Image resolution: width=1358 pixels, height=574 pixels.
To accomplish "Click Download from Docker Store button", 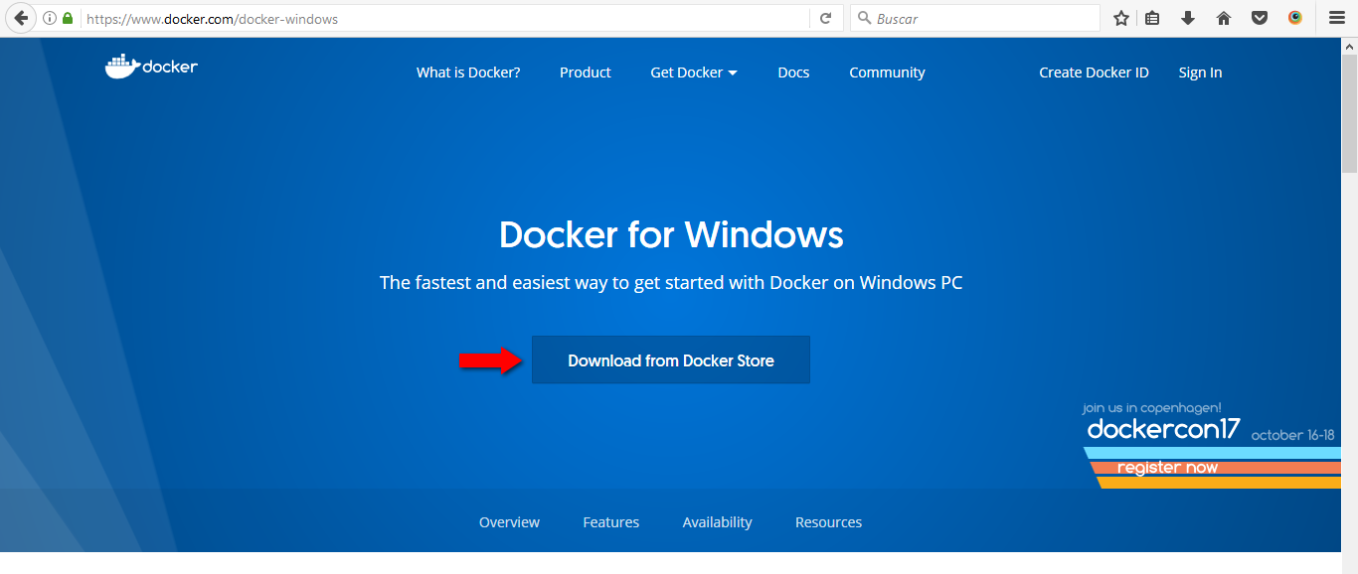I will pyautogui.click(x=671, y=359).
